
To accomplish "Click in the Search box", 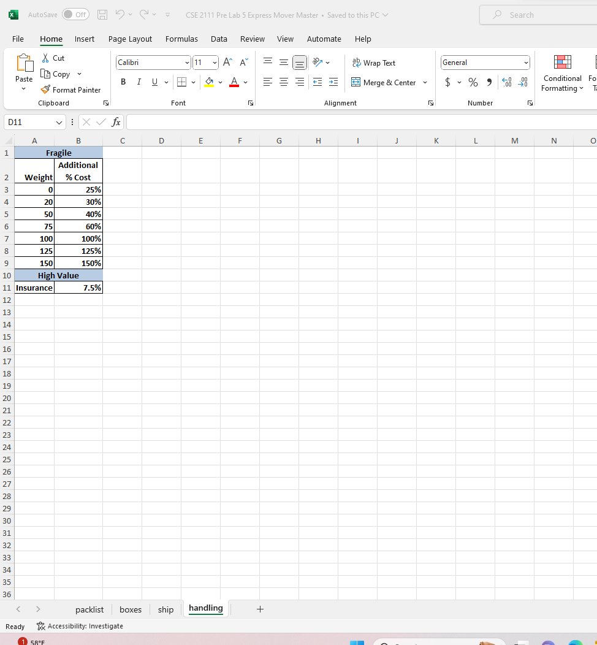I will [x=538, y=15].
